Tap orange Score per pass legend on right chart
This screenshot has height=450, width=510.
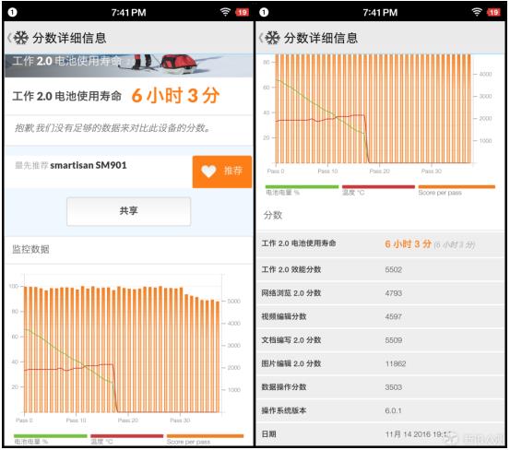pyautogui.click(x=457, y=190)
